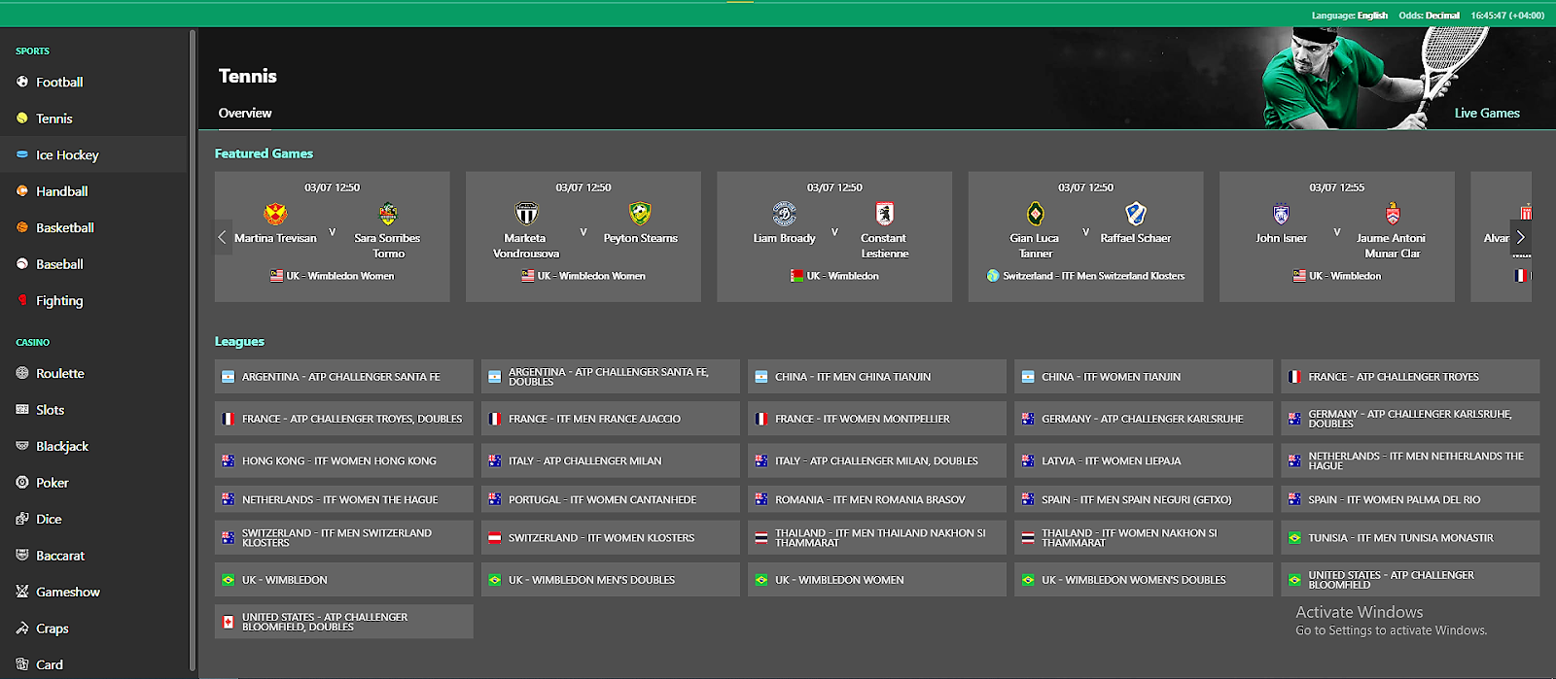Open Spain ITF Men Spain Neguri (Getxo)

(1144, 499)
